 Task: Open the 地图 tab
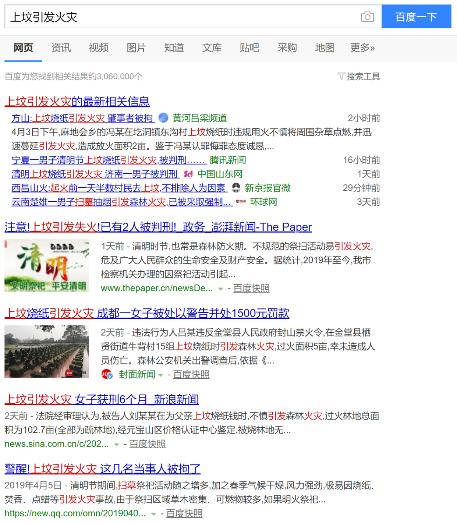(325, 48)
